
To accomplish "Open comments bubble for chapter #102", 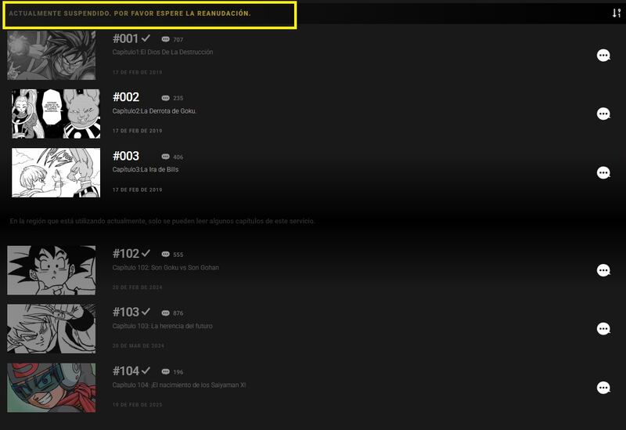I will (x=603, y=271).
